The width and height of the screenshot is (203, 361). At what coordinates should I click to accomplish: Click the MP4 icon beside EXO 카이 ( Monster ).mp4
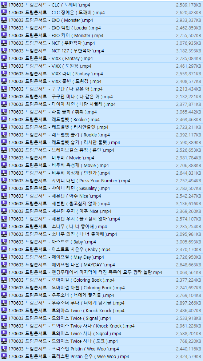click(x=4, y=35)
